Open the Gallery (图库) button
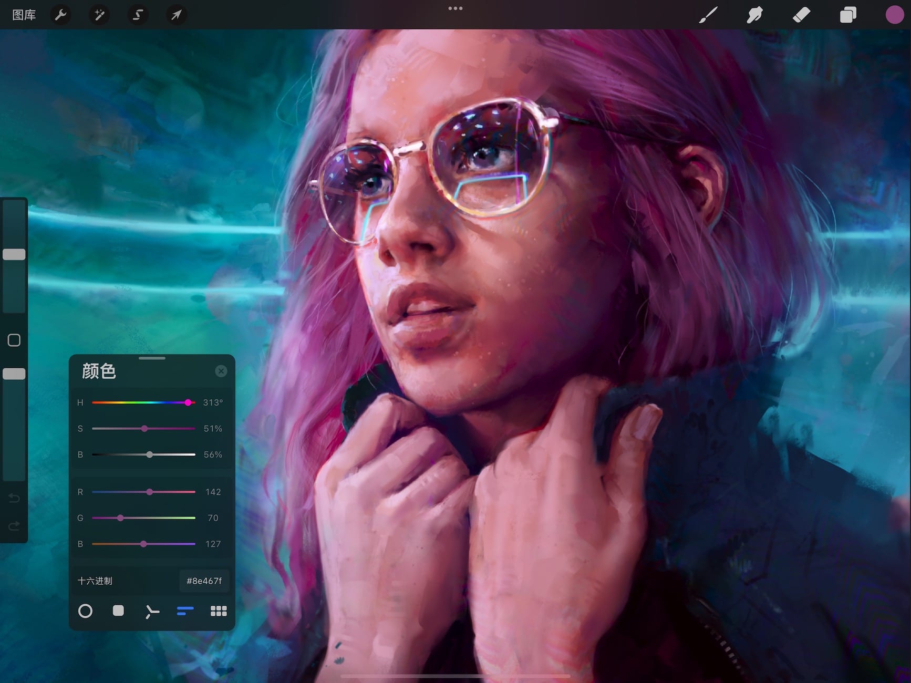 pyautogui.click(x=24, y=15)
